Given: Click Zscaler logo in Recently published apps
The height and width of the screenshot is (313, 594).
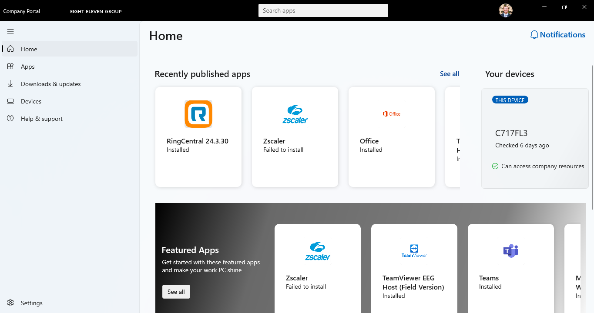Looking at the screenshot, I should tap(295, 114).
